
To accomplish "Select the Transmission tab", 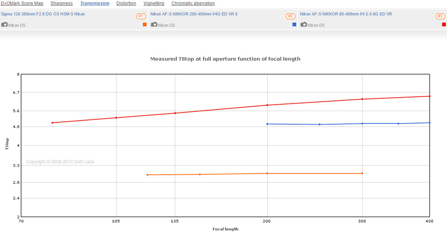I will pos(95,3).
